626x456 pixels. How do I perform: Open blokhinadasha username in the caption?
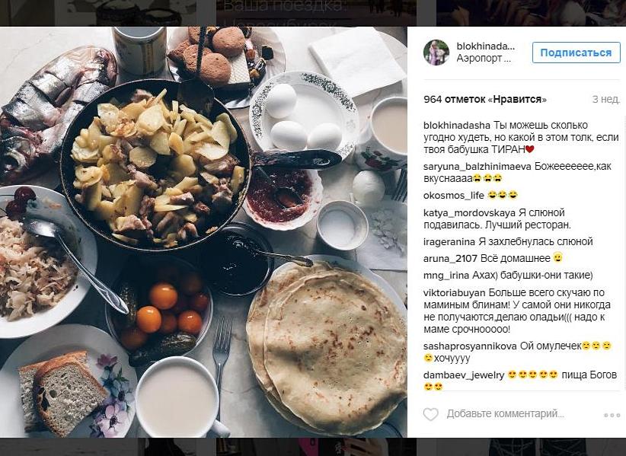pos(457,126)
